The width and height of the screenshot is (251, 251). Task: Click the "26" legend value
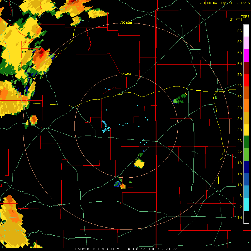(x=240, y=141)
